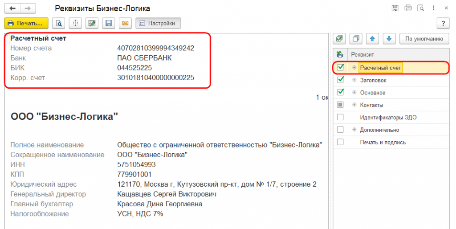Enable the Печать и подпись checkbox
456x229 pixels.
pyautogui.click(x=340, y=142)
